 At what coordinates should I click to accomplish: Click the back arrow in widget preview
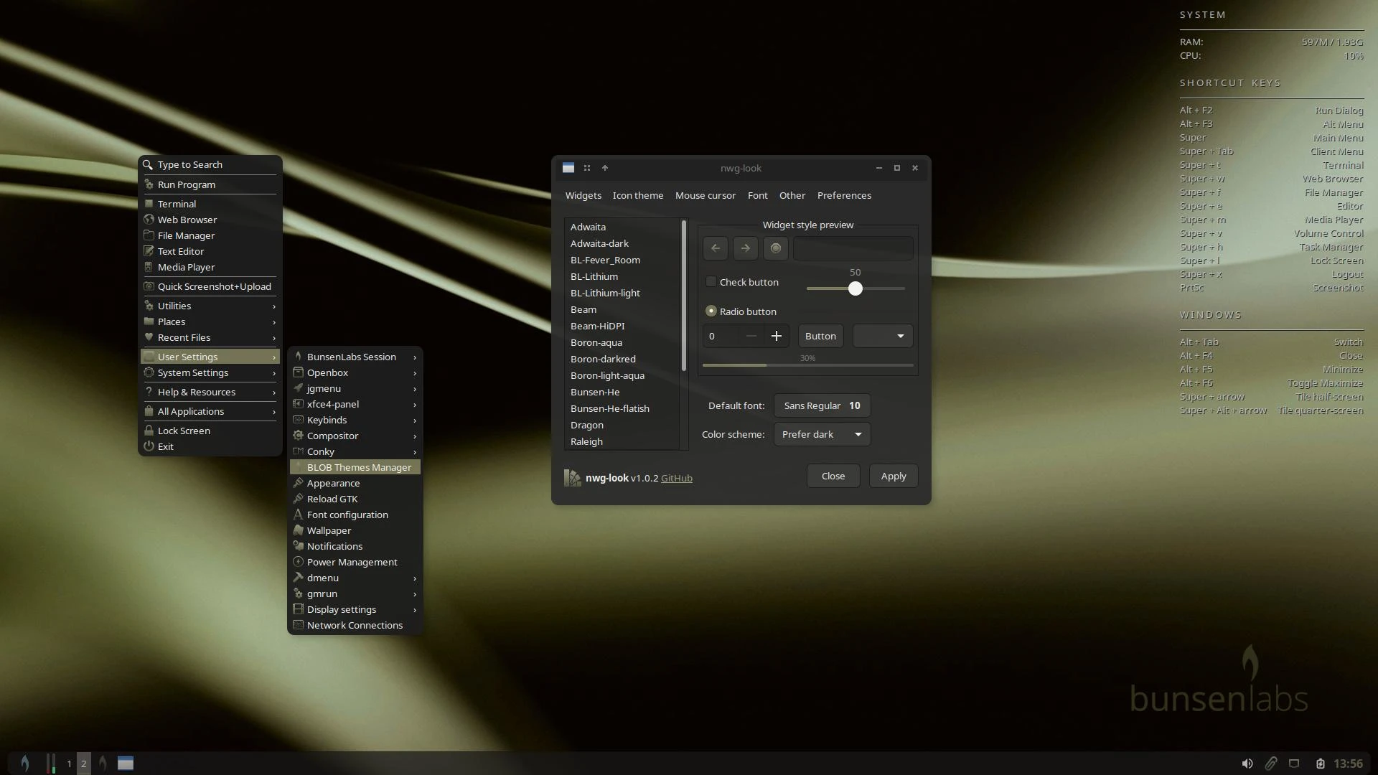pyautogui.click(x=716, y=248)
